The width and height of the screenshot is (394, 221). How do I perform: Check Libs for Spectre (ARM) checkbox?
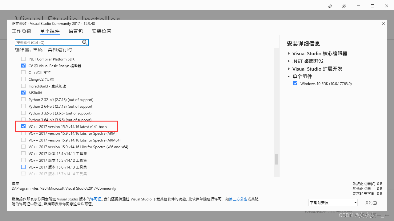click(23, 133)
